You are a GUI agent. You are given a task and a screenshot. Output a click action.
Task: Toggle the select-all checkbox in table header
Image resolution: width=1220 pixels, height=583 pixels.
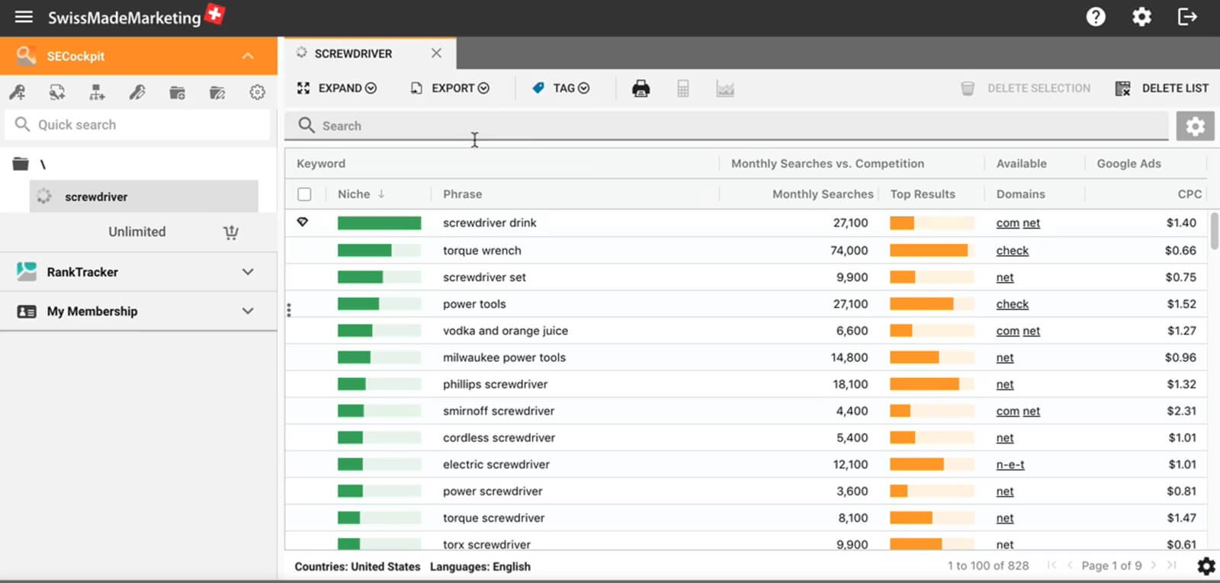coord(304,194)
